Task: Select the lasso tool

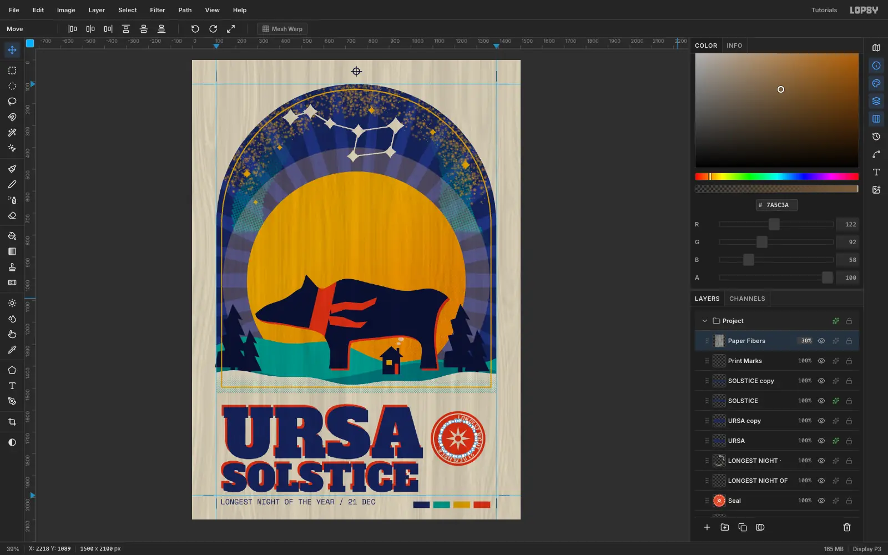Action: click(12, 102)
